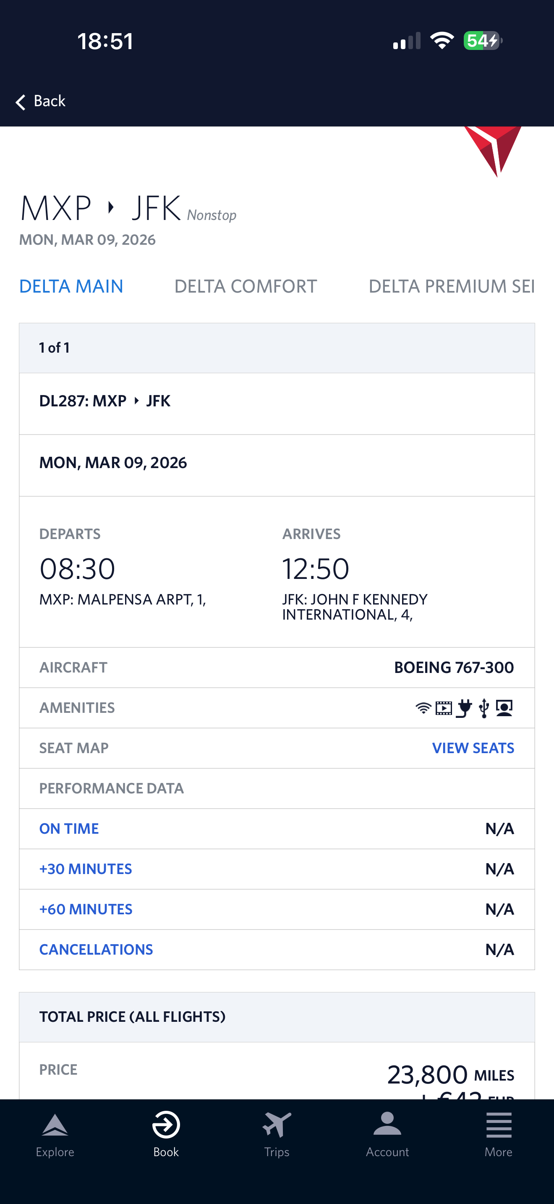Go to the Trips airplane icon
Screen dimensions: 554x1204
point(277,1125)
